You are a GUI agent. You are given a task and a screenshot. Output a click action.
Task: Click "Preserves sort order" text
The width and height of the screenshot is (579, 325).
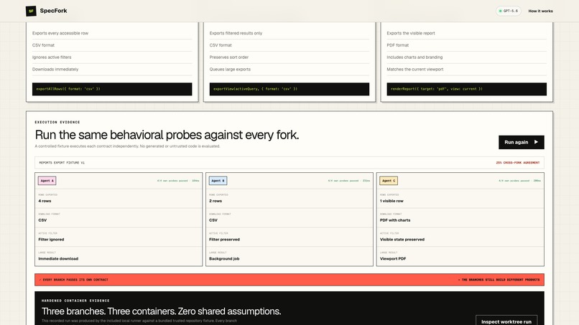229,57
